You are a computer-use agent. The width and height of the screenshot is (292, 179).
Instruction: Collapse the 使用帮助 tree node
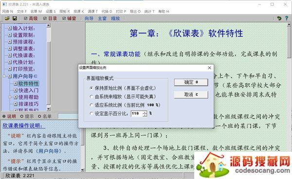[x=10, y=97]
